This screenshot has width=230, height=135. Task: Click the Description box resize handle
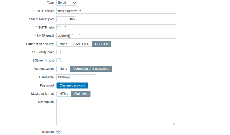[174, 123]
